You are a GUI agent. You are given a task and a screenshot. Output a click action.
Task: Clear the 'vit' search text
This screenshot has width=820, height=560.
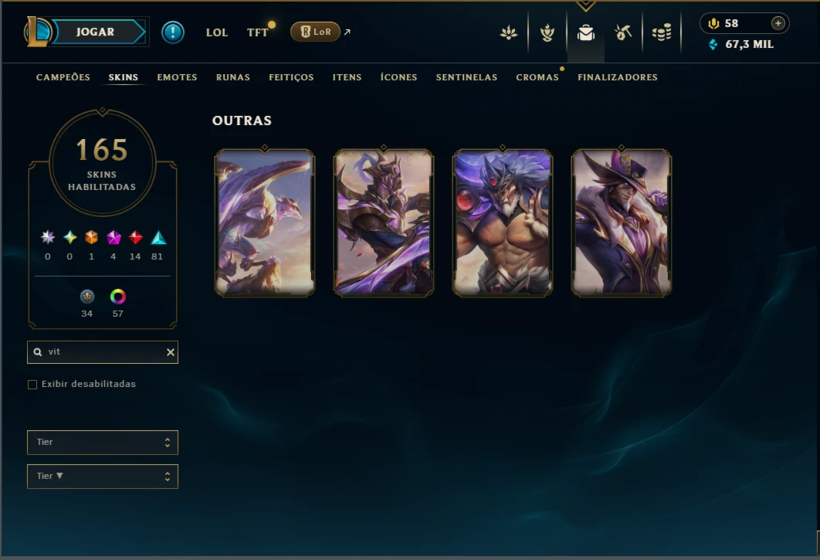click(171, 352)
